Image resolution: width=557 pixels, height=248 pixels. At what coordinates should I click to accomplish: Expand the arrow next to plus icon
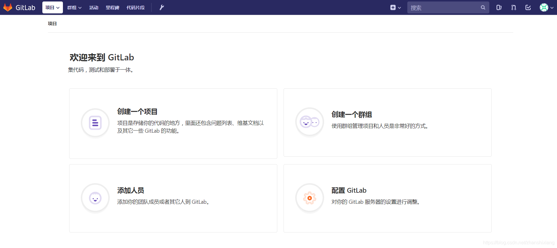400,8
